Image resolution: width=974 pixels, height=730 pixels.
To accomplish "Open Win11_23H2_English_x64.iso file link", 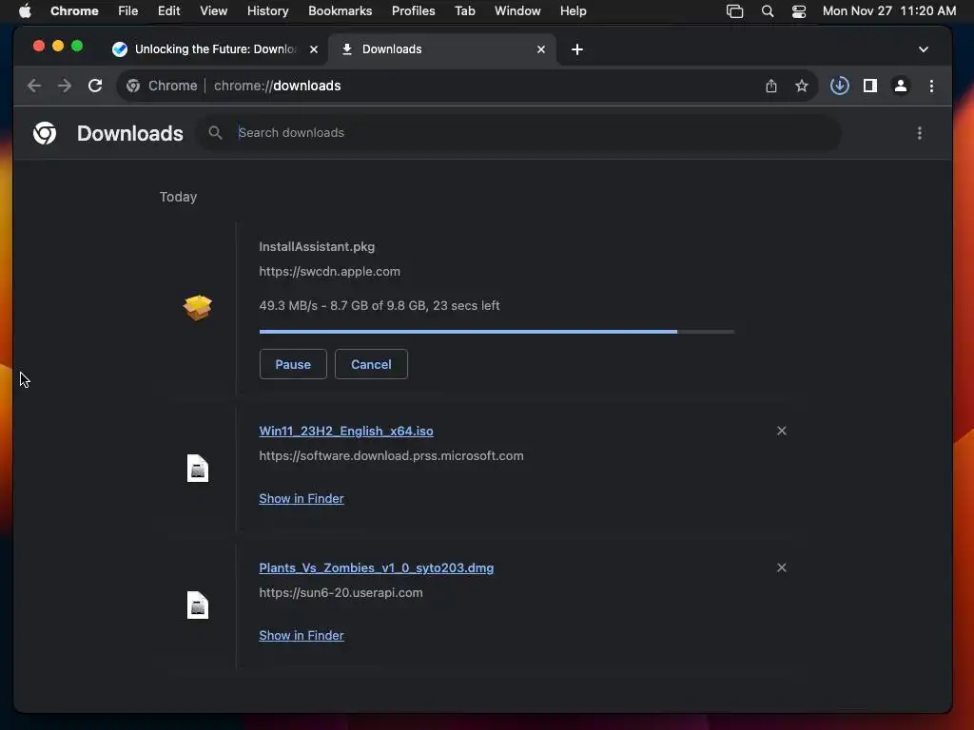I will click(x=346, y=431).
